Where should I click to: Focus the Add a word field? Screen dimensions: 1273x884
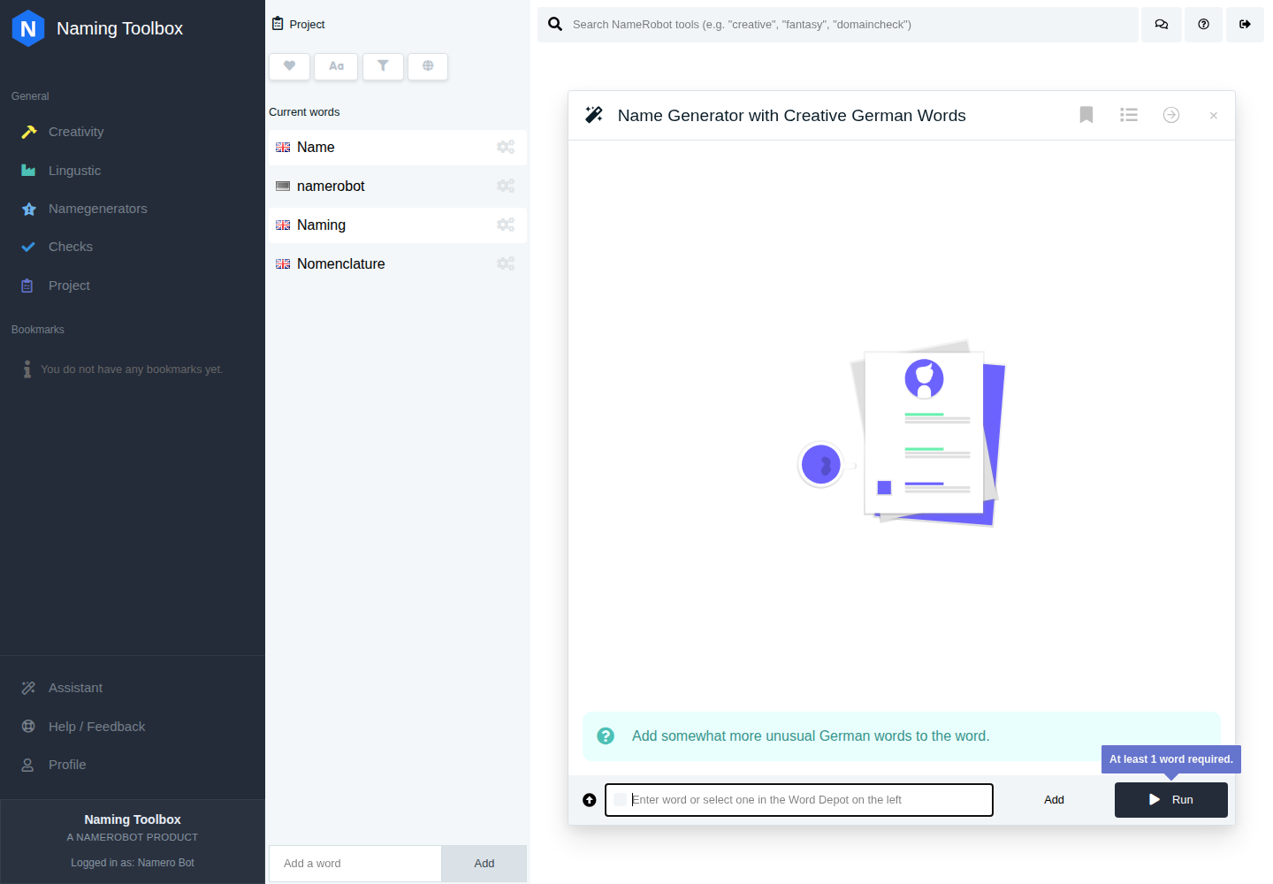click(355, 864)
